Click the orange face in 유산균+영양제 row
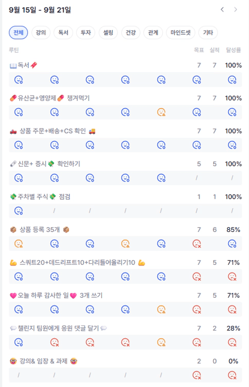The height and width of the screenshot is (387, 249). pos(161,112)
